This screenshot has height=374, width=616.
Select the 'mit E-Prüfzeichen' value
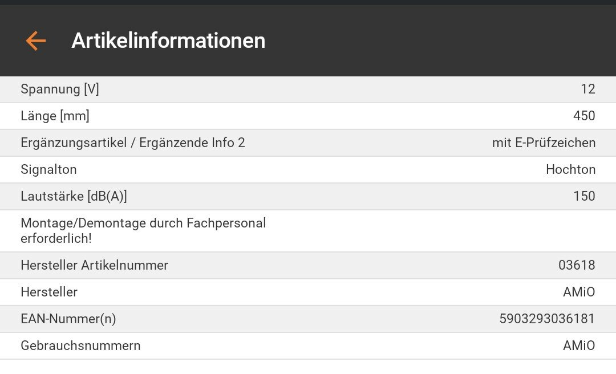coord(544,143)
